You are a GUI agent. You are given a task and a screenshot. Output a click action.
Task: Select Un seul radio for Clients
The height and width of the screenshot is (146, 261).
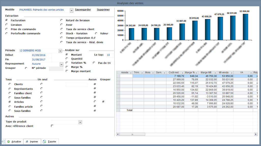[x=41, y=84]
